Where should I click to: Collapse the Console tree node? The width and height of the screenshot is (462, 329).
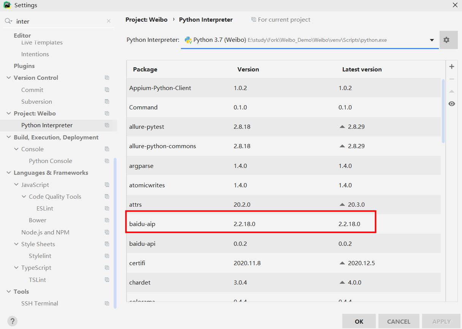(16, 149)
